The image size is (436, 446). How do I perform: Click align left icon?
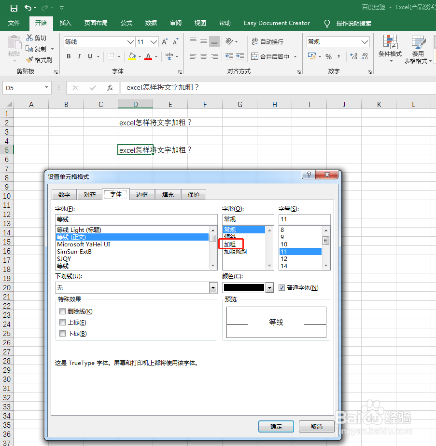[x=193, y=56]
